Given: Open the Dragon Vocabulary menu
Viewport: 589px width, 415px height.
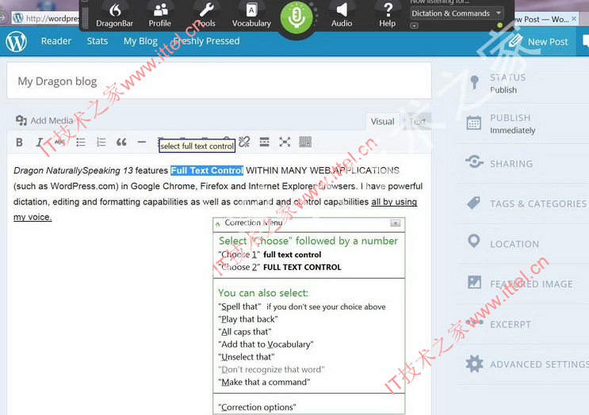Looking at the screenshot, I should pos(251,15).
